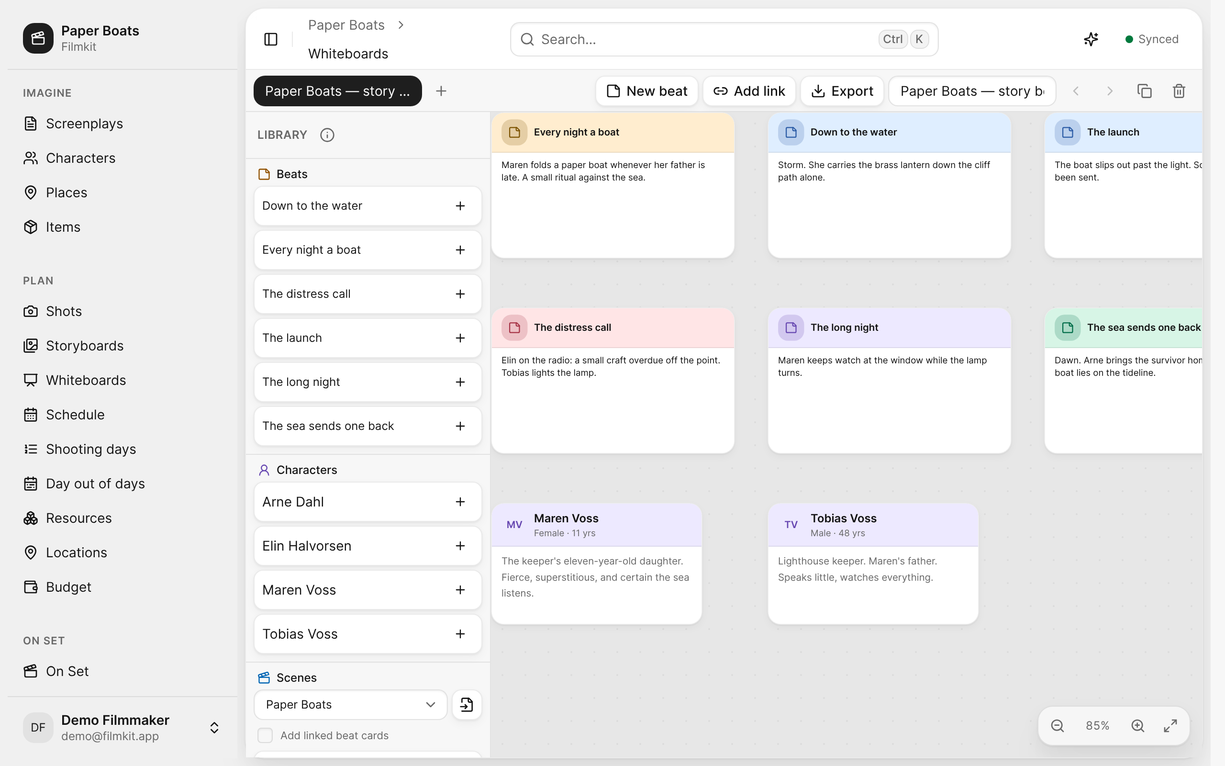Create a New beat
1225x766 pixels.
point(646,90)
